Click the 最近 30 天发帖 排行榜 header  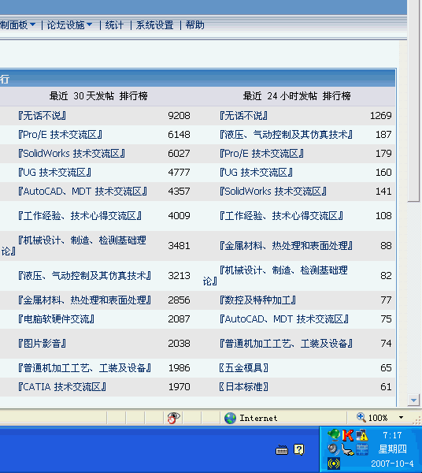pyautogui.click(x=98, y=96)
